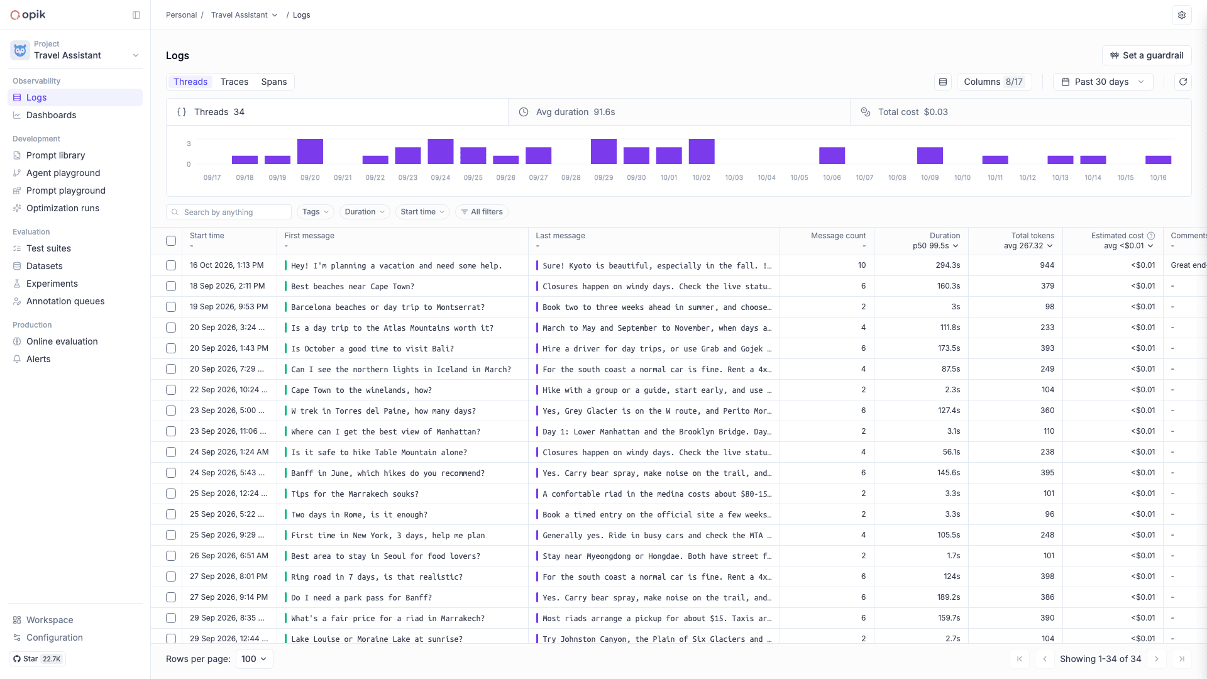
Task: Check the 16 Oct 2026, 1:13 PM row
Action: click(171, 265)
